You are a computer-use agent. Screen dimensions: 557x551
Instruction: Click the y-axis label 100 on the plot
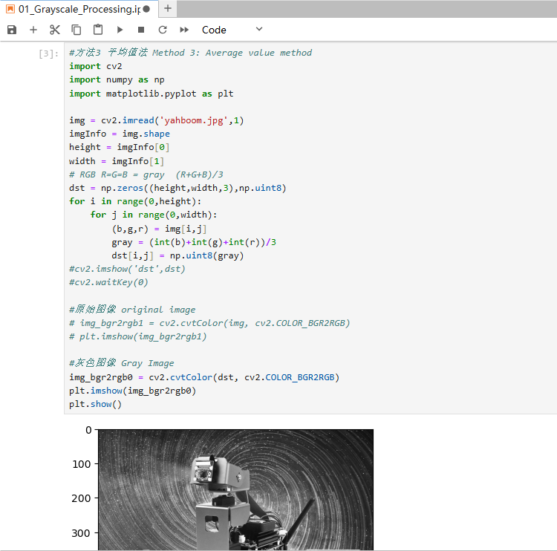[82, 464]
